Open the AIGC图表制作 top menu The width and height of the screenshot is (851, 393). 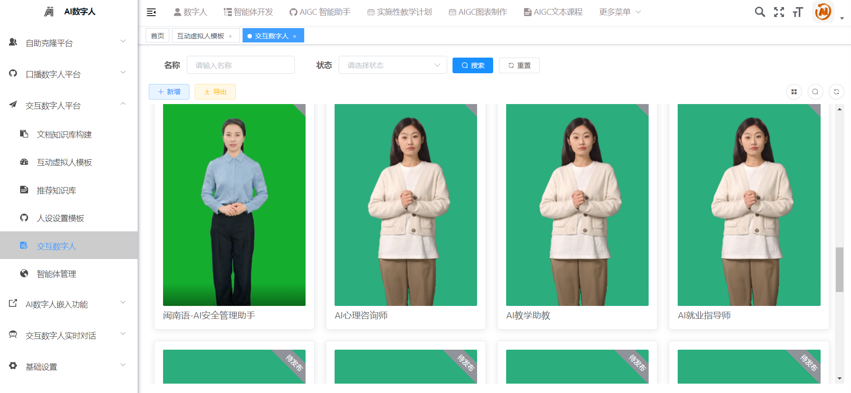pyautogui.click(x=478, y=12)
